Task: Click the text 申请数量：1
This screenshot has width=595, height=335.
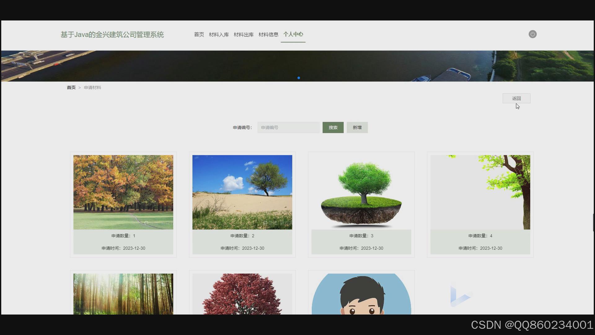Action: (x=123, y=236)
